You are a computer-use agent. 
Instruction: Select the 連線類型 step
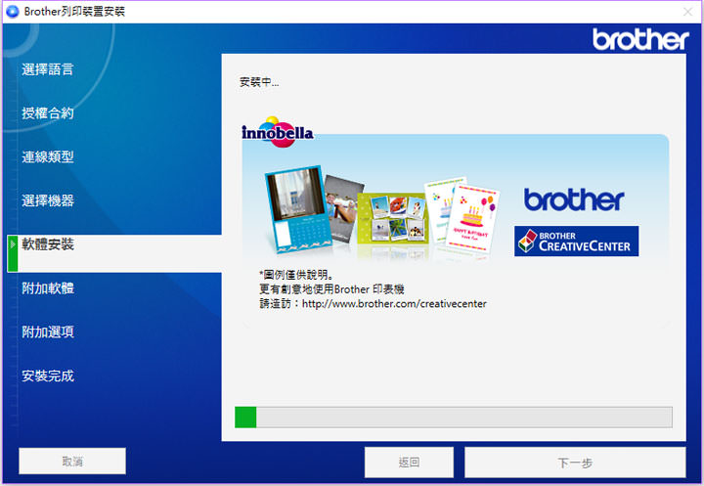[x=48, y=156]
